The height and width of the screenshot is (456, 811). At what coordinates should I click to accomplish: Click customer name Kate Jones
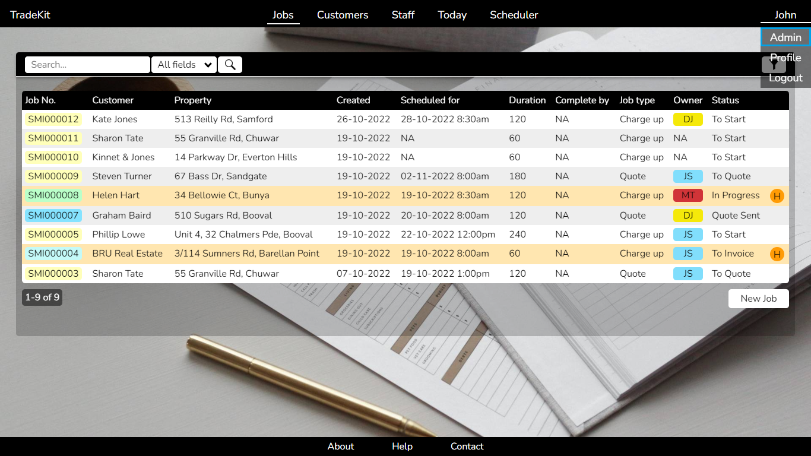pos(115,119)
